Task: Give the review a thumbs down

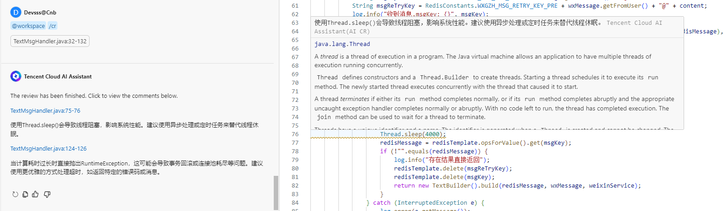Action: pyautogui.click(x=47, y=194)
